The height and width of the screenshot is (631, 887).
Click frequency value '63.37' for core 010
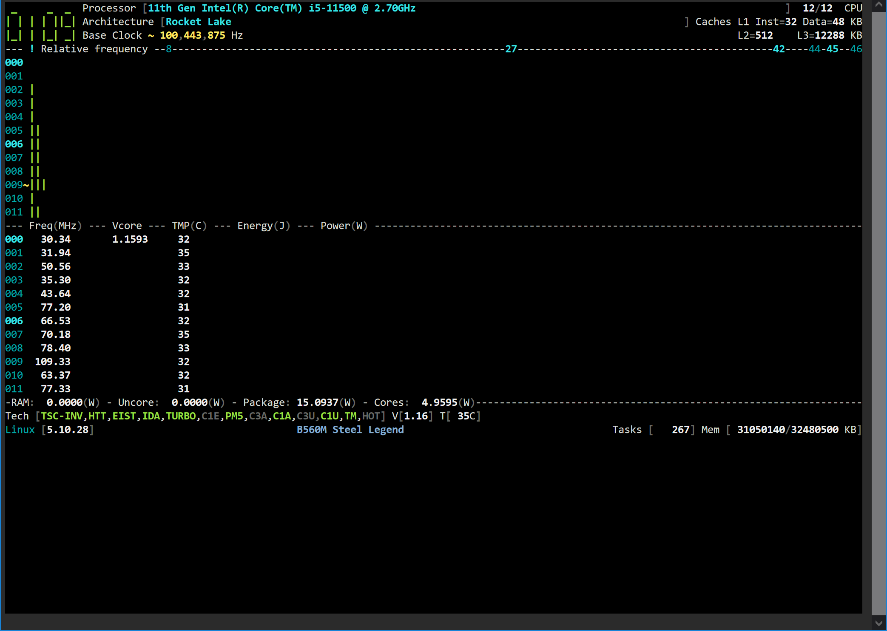[56, 375]
